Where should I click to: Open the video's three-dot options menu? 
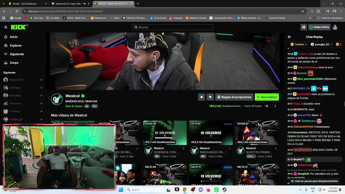coord(275,106)
